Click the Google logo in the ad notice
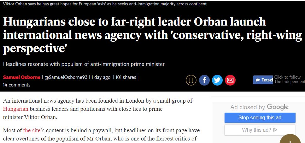 [278, 107]
